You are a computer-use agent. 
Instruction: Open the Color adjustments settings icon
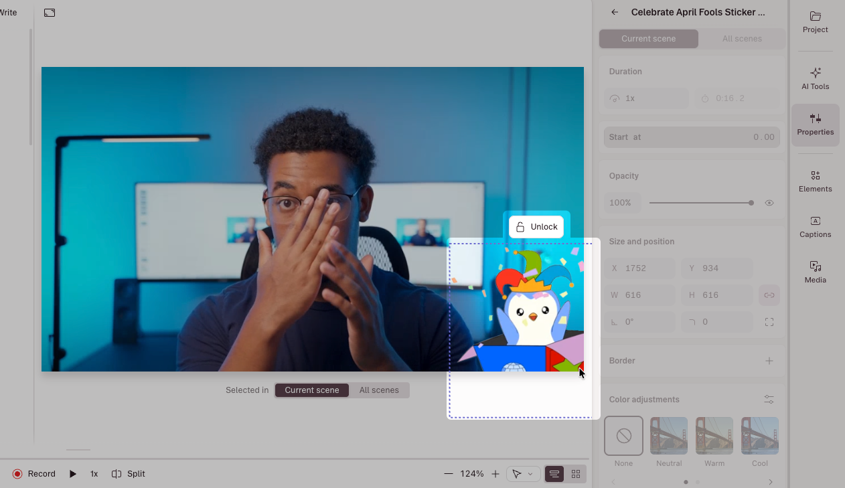click(769, 398)
